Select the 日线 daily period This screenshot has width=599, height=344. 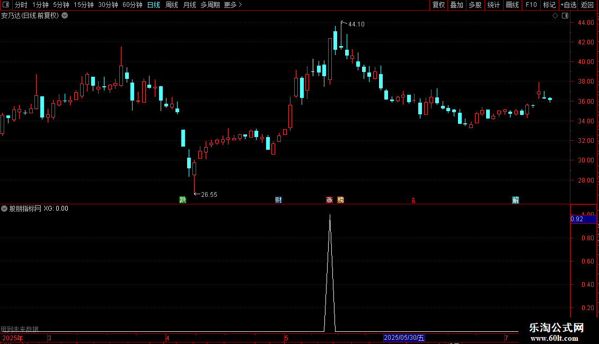pyautogui.click(x=154, y=5)
